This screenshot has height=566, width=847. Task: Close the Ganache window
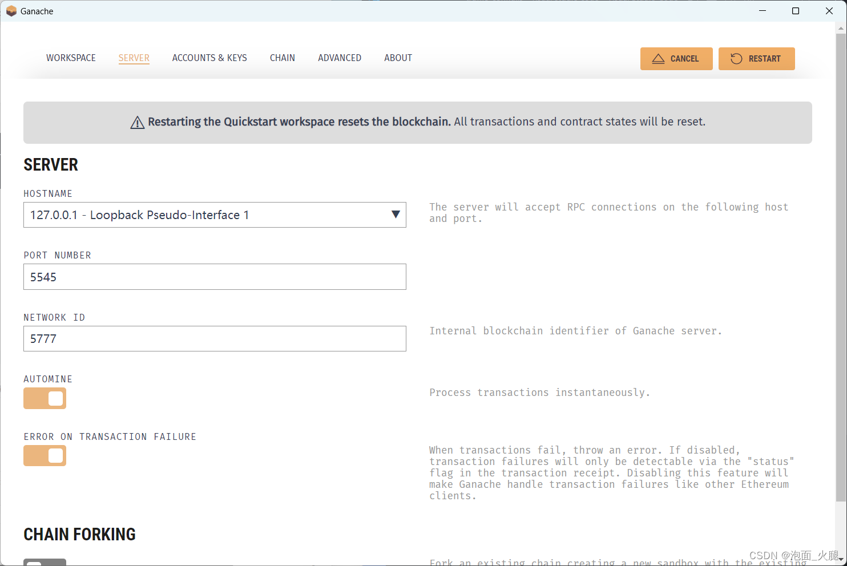point(829,11)
